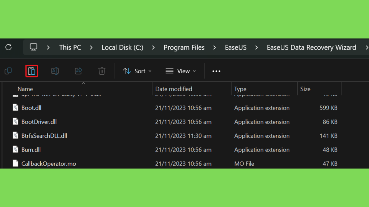Open the See more three-dots menu

[216, 71]
